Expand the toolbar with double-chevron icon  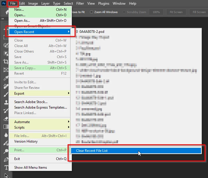coord(3,19)
